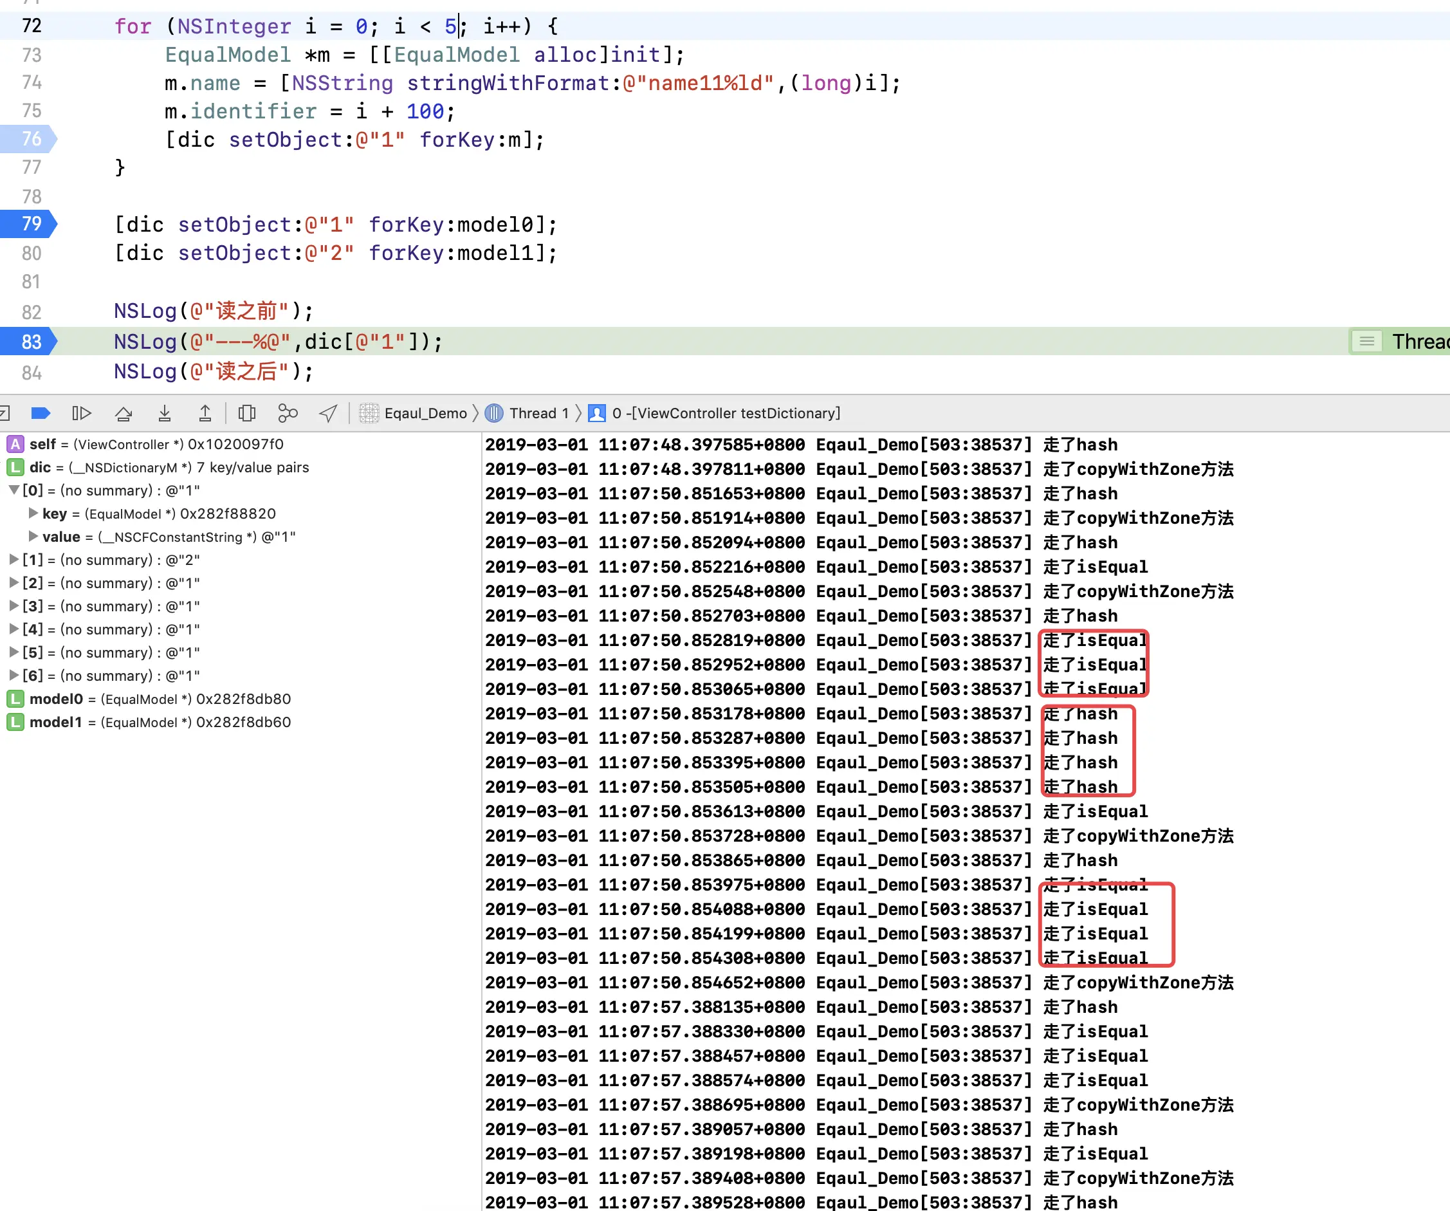The height and width of the screenshot is (1211, 1450).
Task: Click the ViewController testDictionary stack frame
Action: 725,413
